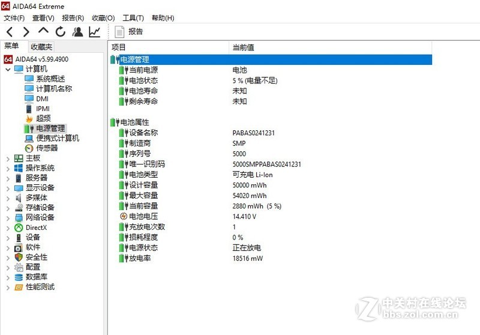Screen dimensions: 480x335
Task: Select the 超频 flame icon
Action: (29, 118)
